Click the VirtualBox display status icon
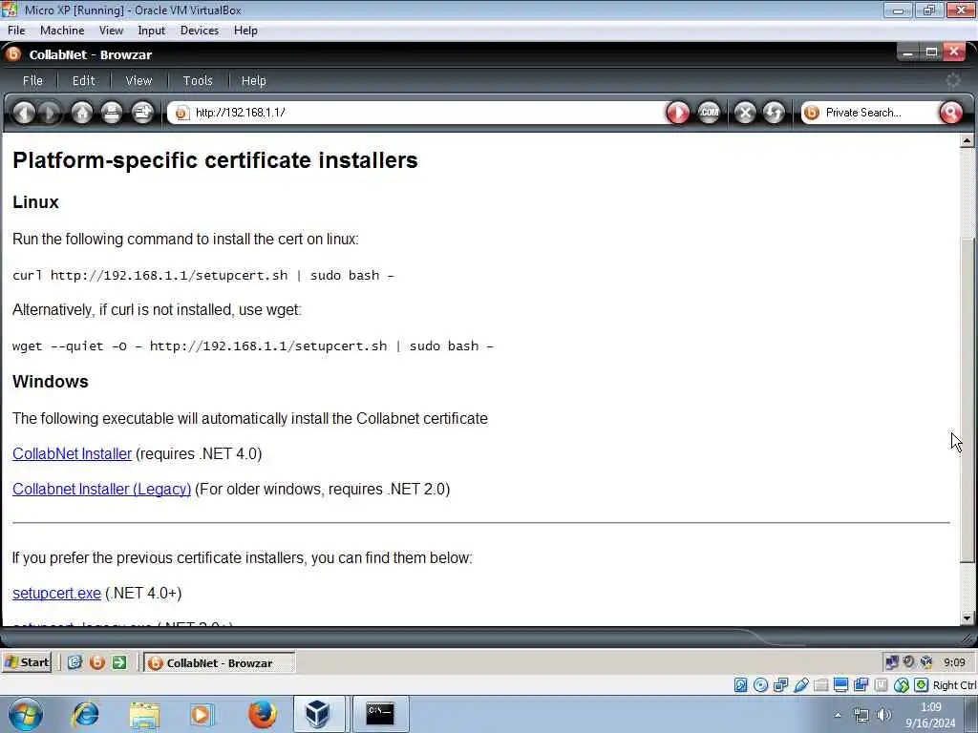The height and width of the screenshot is (733, 978). 840,685
